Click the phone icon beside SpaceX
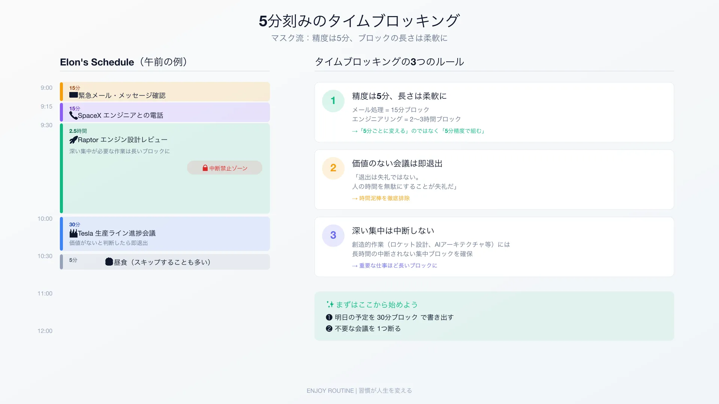Viewport: 719px width, 404px height. point(73,115)
